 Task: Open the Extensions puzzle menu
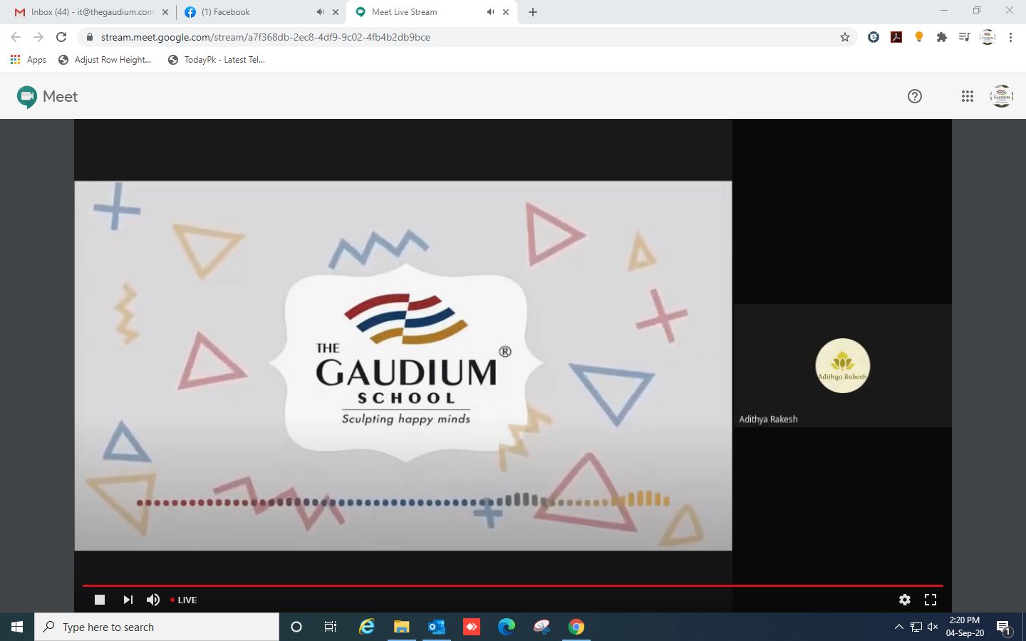tap(942, 37)
